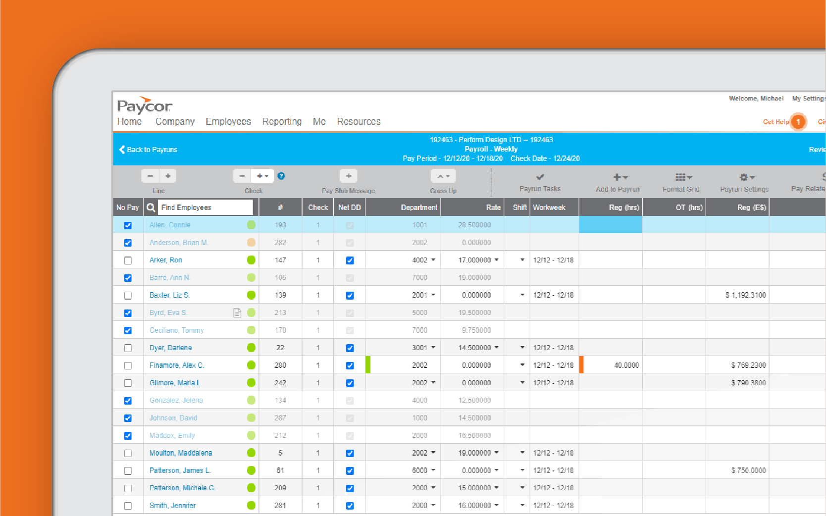The width and height of the screenshot is (826, 516).
Task: Check No Pay for Arker, Ron
Action: (128, 260)
